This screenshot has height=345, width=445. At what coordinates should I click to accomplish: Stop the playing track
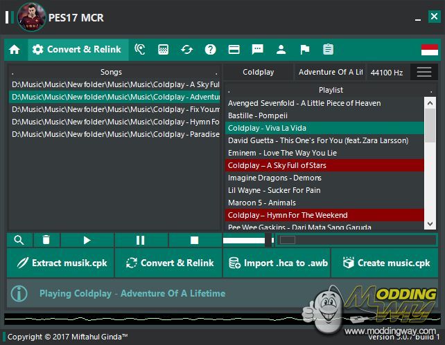195,240
